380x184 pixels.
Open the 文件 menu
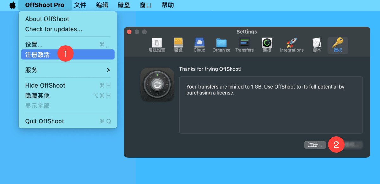click(80, 5)
